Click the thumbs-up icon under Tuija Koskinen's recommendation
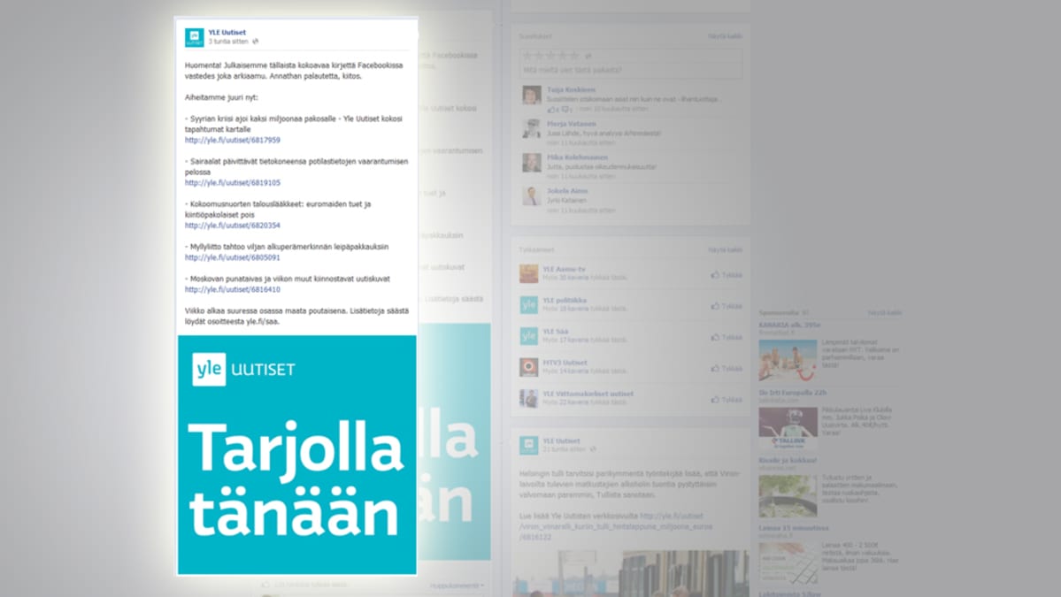 [552, 109]
